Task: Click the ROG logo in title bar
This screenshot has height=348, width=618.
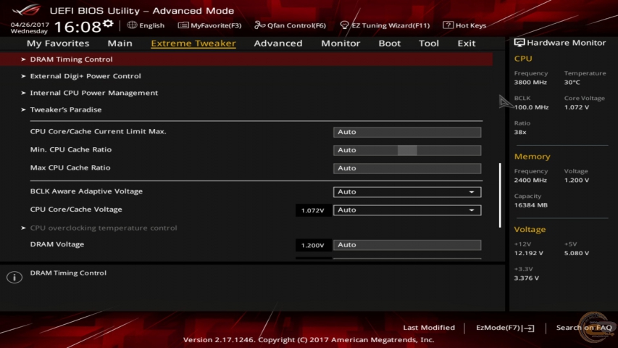Action: coord(26,9)
